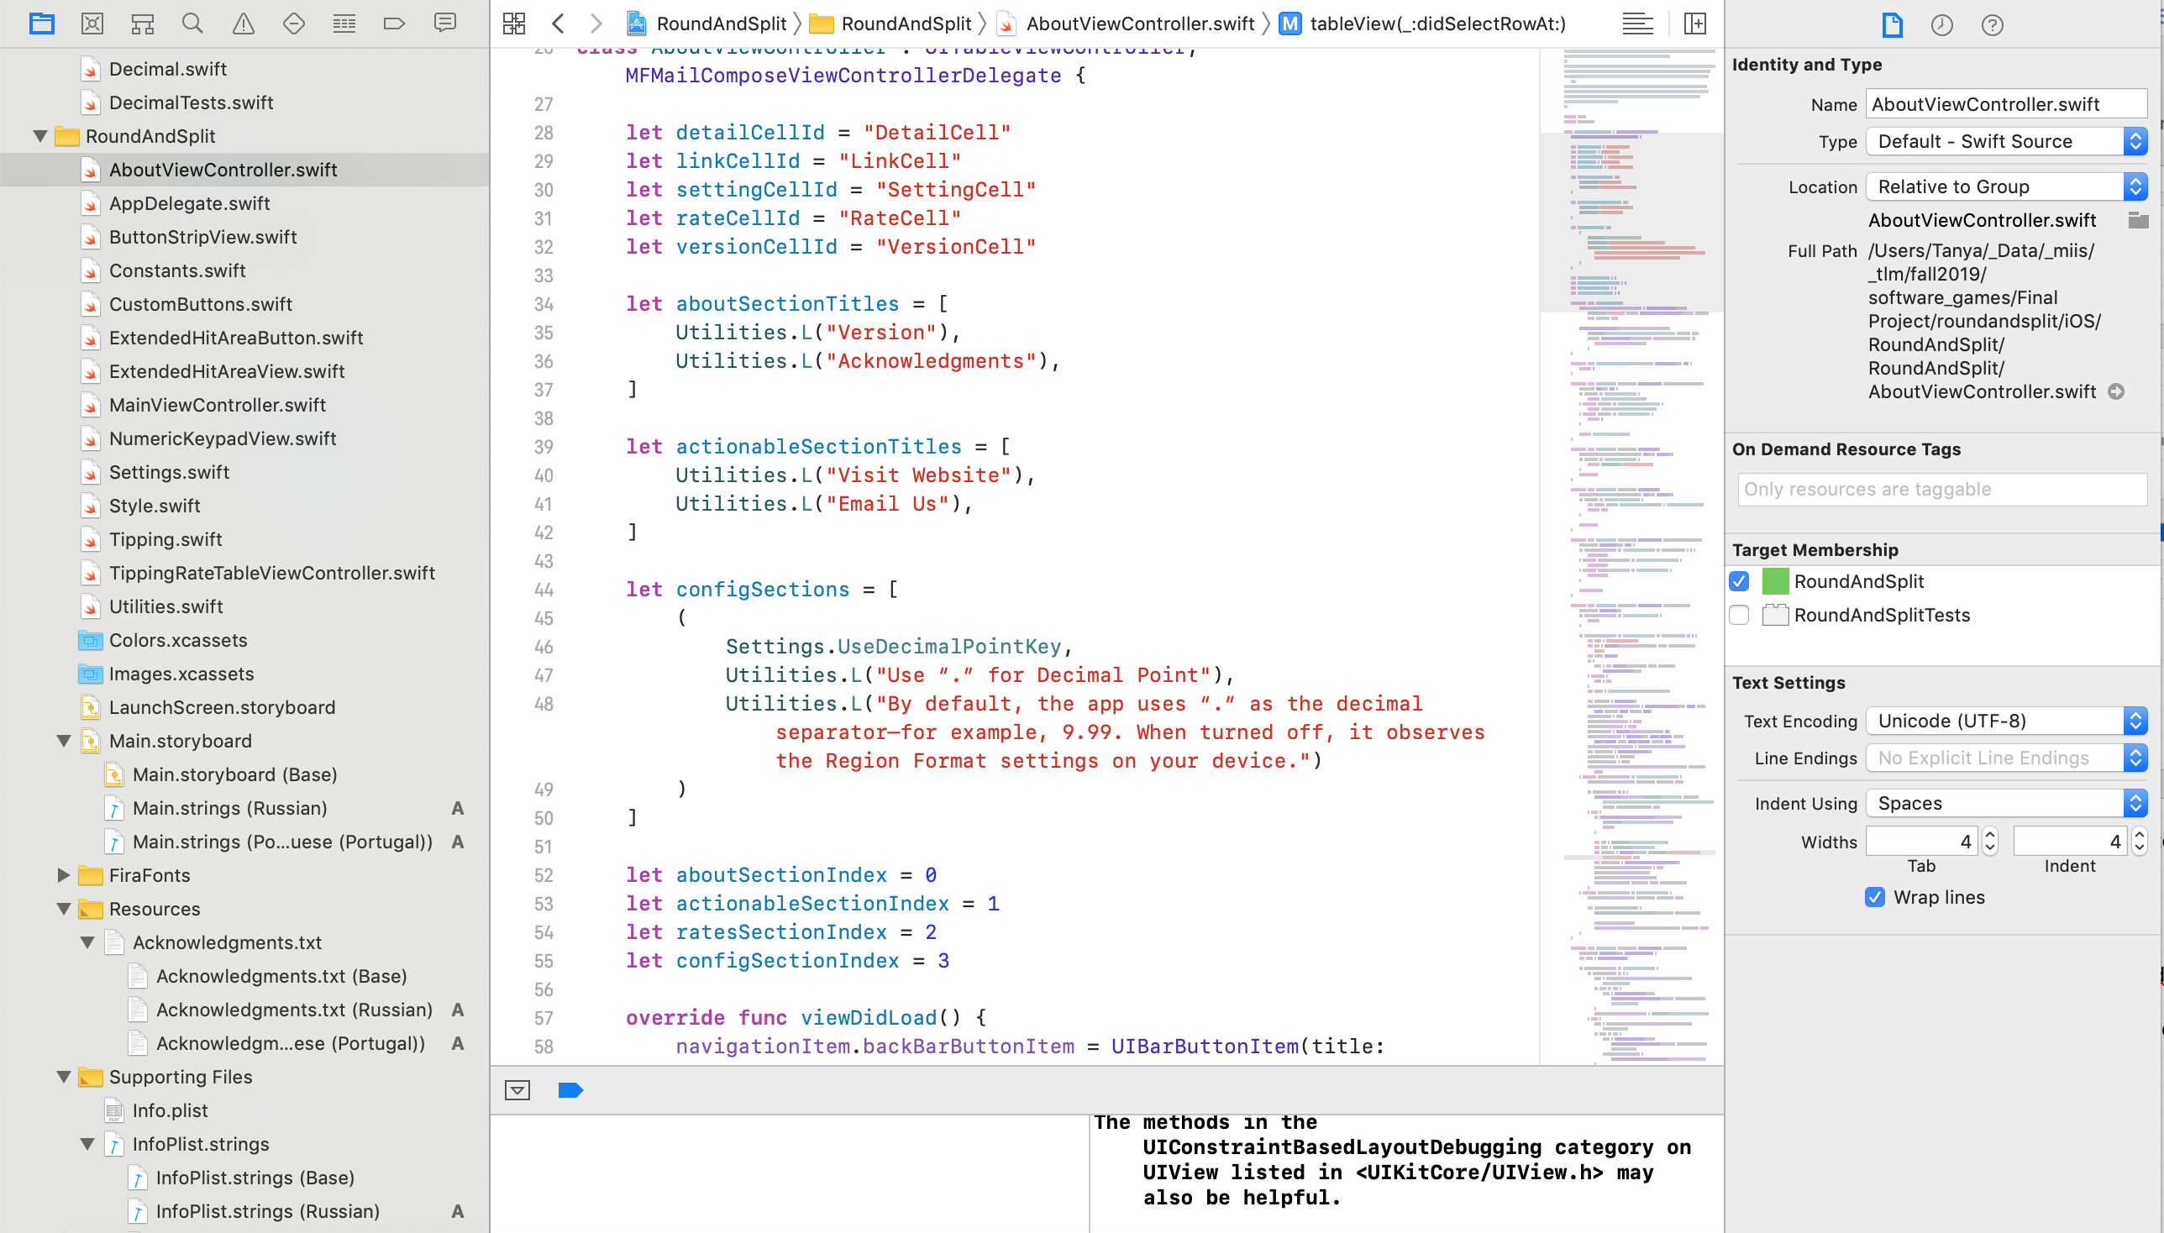The height and width of the screenshot is (1233, 2164).
Task: Go back in editor history
Action: 558,24
